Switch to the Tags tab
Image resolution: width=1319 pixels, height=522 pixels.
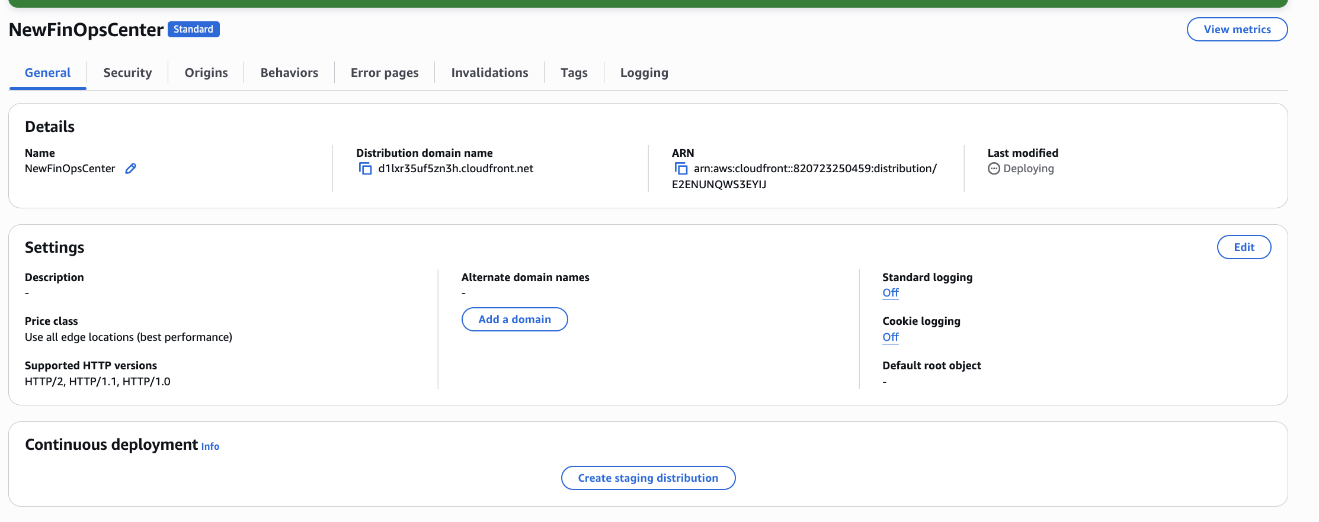click(574, 73)
